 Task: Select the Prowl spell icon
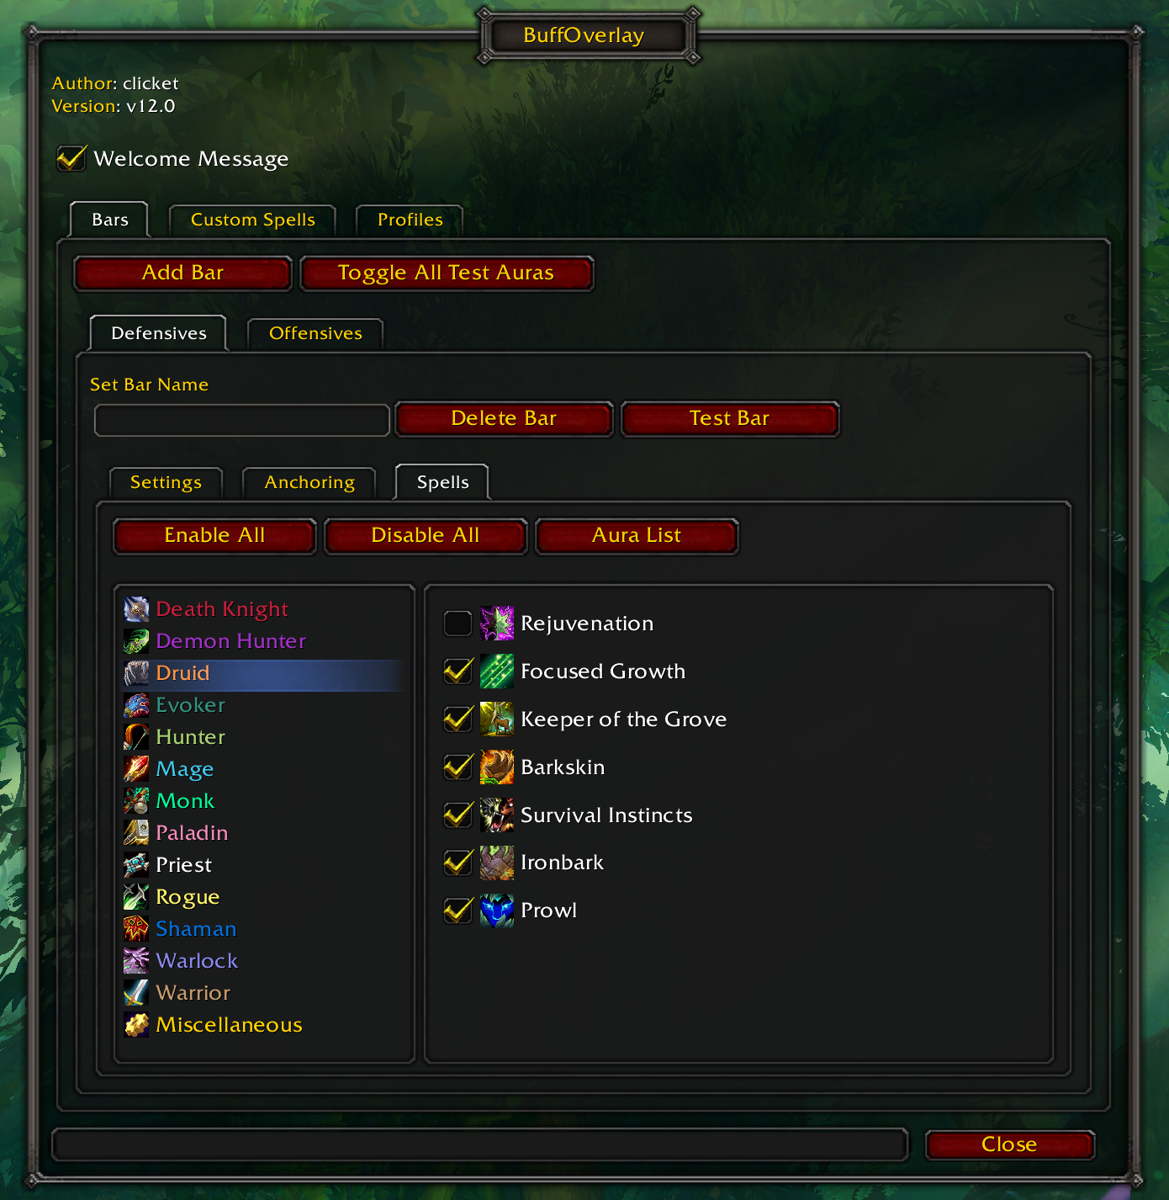click(x=497, y=911)
